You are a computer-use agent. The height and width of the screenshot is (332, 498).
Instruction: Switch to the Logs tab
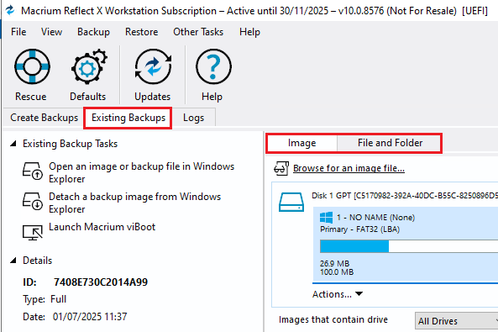coord(193,118)
